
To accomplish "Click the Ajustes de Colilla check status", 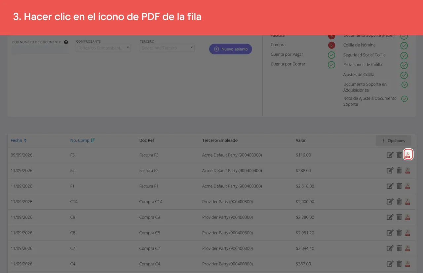I will 404,75.
